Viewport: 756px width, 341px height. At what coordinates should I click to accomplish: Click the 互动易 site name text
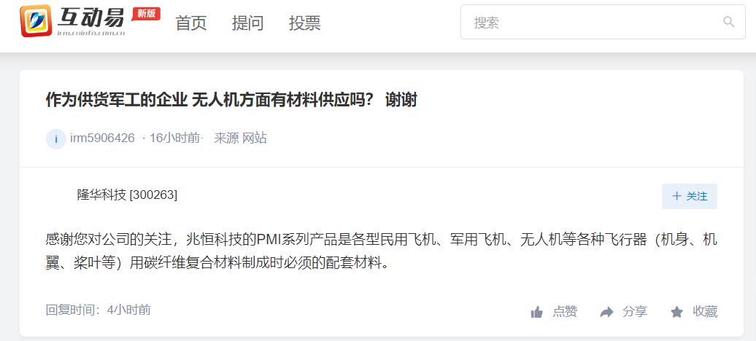[90, 17]
